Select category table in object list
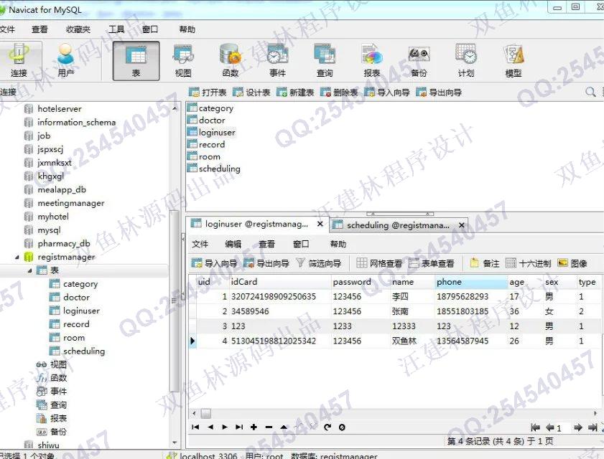The width and height of the screenshot is (604, 459). tap(215, 108)
